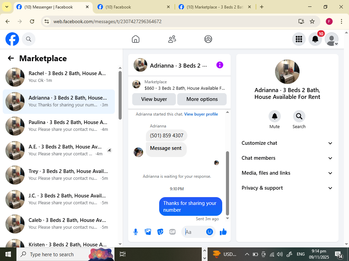Open the account profile avatar menu
This screenshot has height=261, width=349.
(332, 39)
